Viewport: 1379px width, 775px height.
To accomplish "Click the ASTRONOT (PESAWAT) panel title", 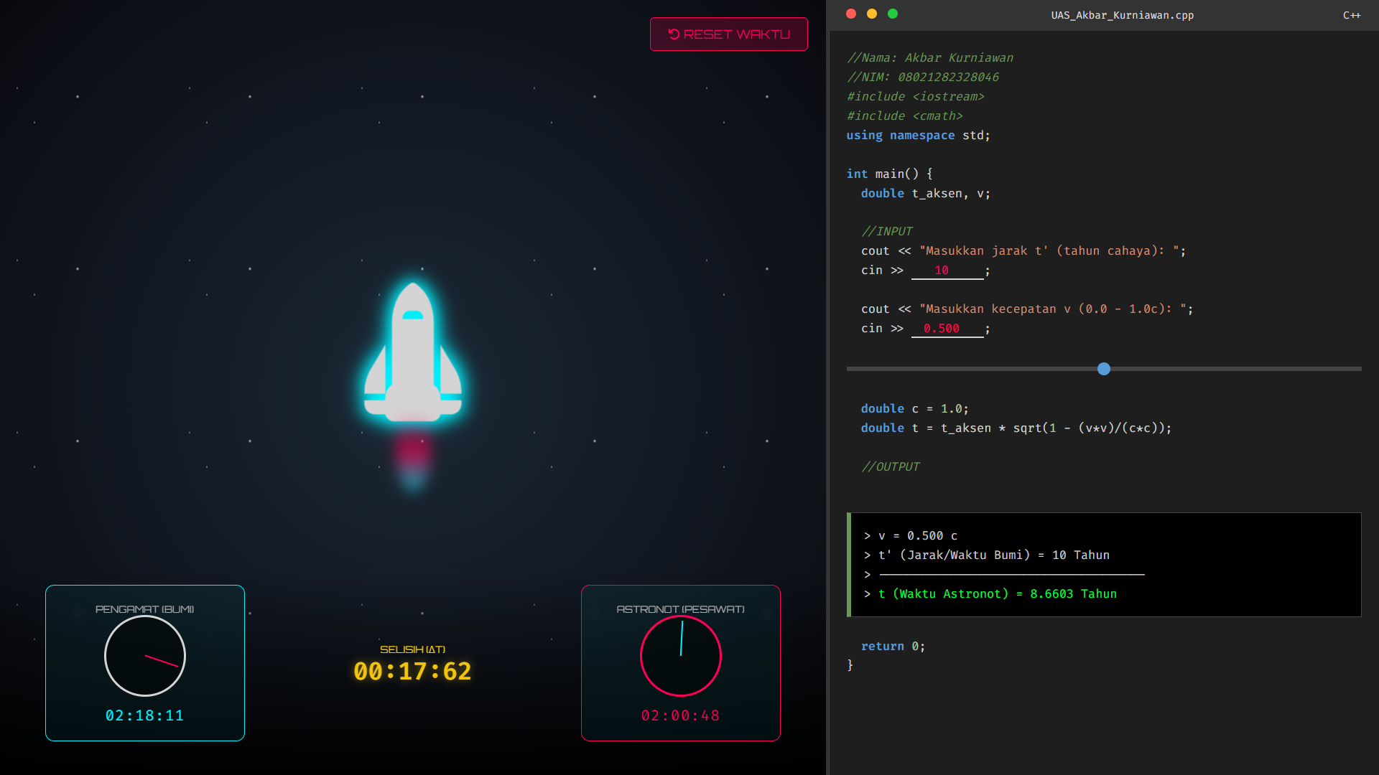I will coord(680,609).
